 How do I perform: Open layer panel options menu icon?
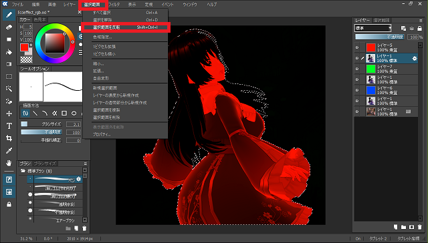(x=421, y=21)
